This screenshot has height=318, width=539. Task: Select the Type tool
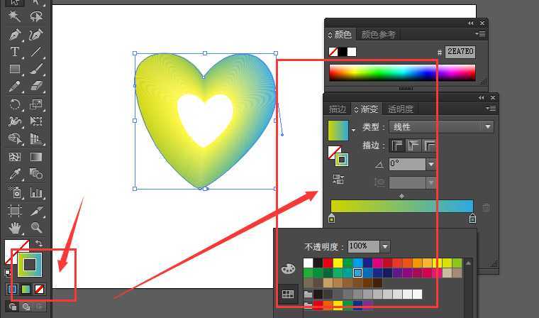[14, 52]
